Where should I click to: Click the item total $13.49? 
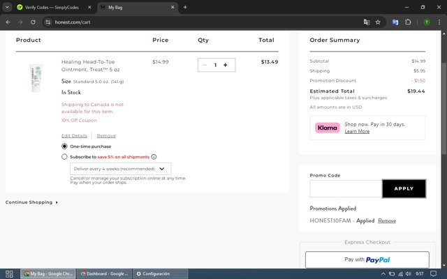tap(270, 62)
